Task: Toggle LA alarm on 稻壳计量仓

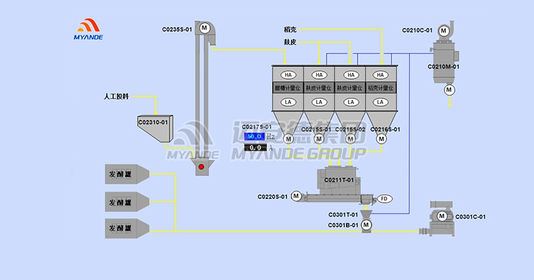Action: click(x=381, y=102)
